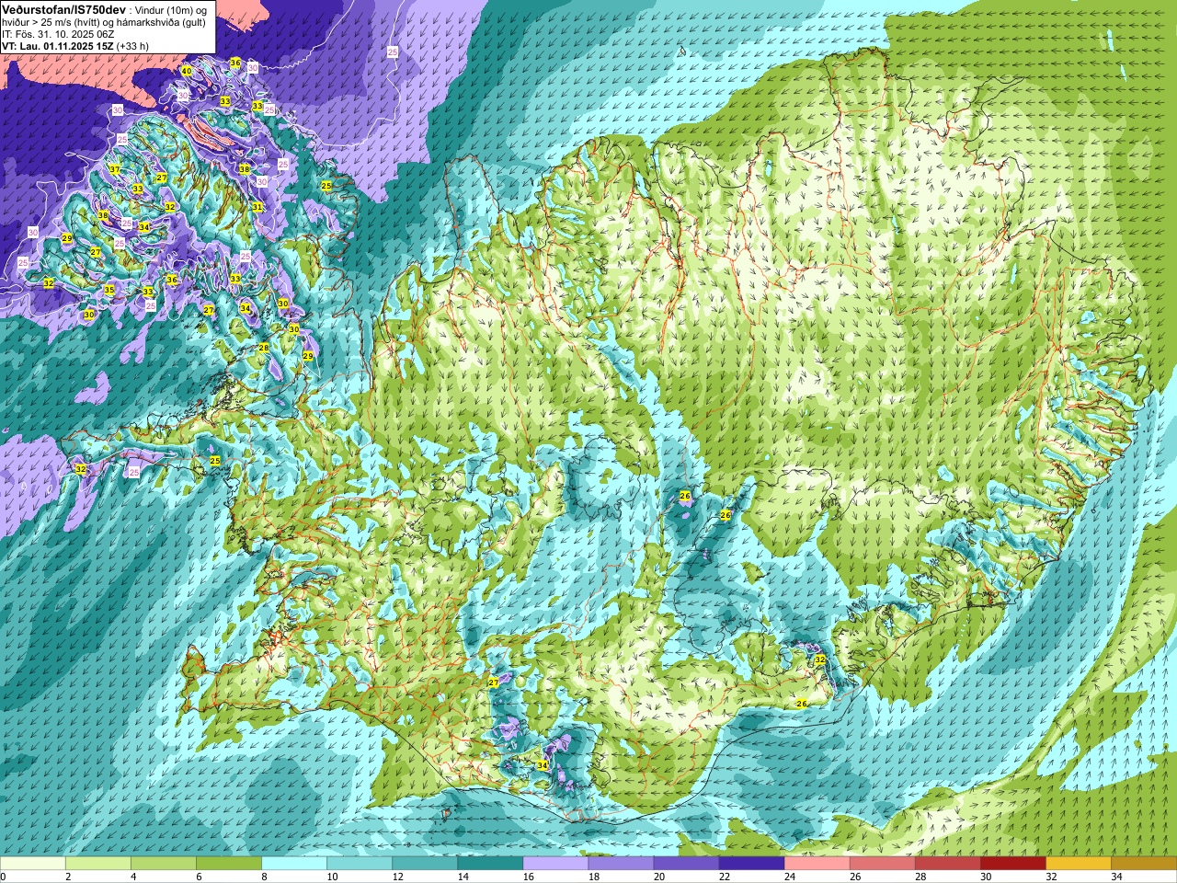Click the yellow '34' gust label on south coast

pyautogui.click(x=543, y=764)
